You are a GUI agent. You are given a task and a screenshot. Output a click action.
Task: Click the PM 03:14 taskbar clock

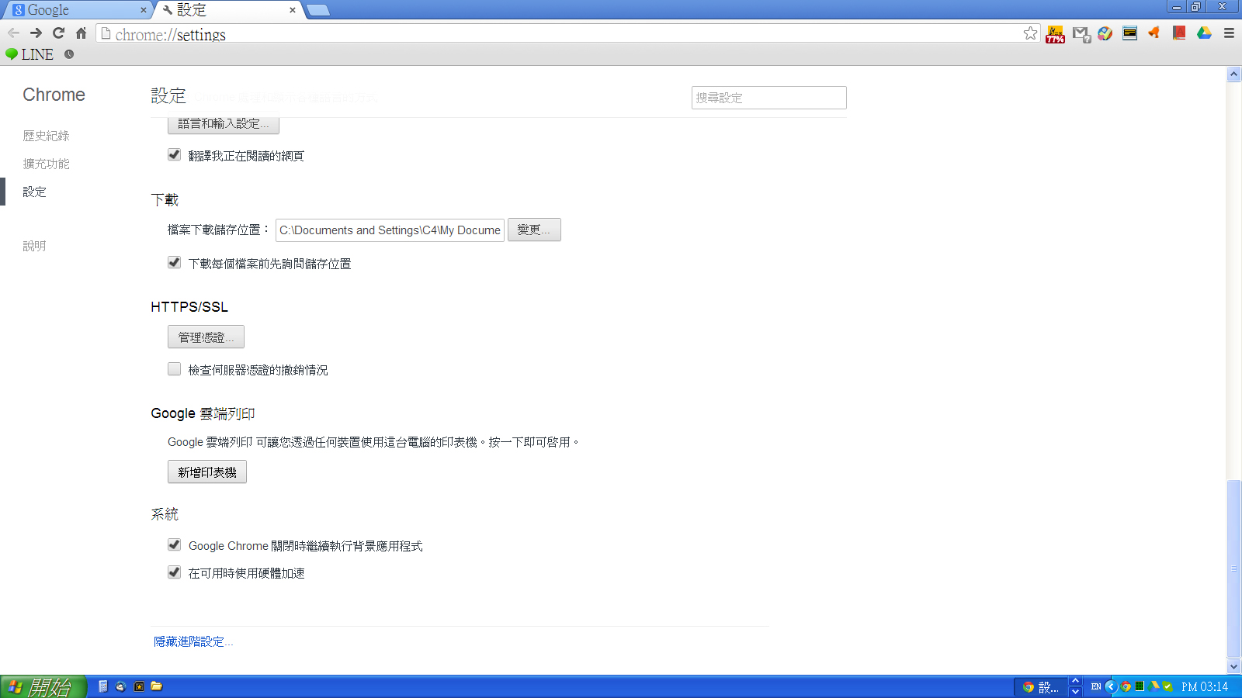[1205, 686]
